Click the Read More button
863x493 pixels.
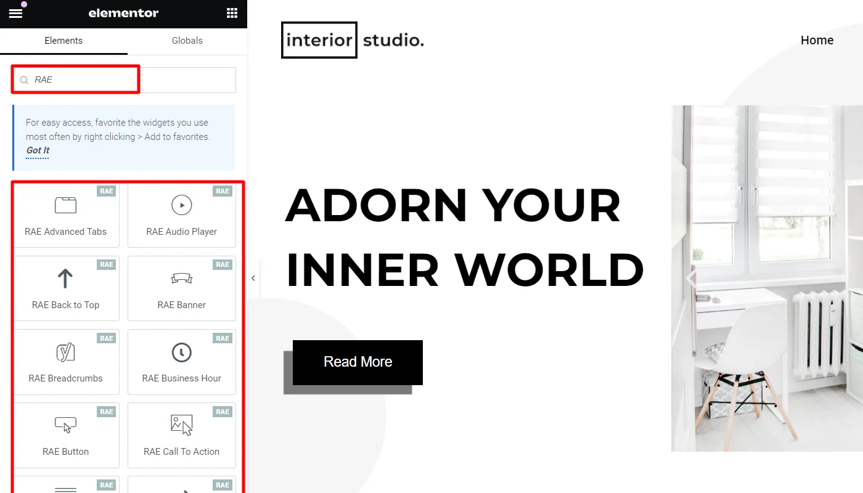coord(358,362)
